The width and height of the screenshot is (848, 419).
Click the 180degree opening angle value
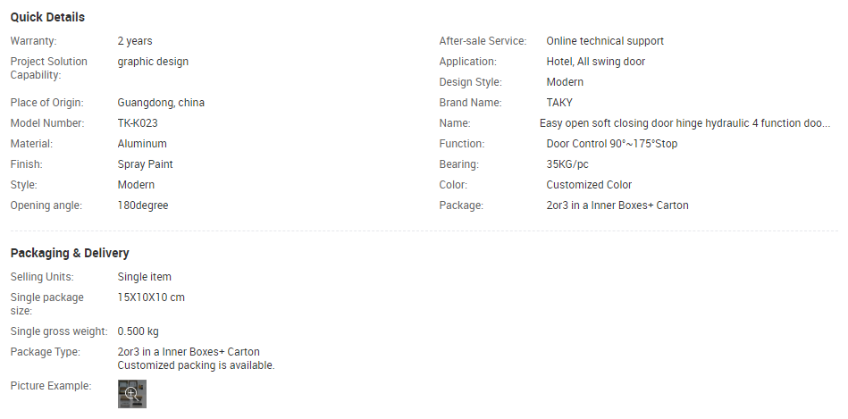tap(143, 205)
